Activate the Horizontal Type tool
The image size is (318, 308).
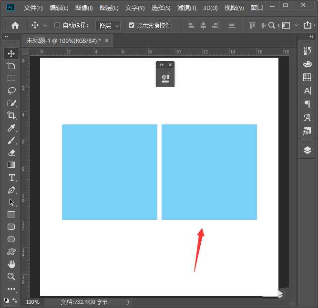click(11, 177)
